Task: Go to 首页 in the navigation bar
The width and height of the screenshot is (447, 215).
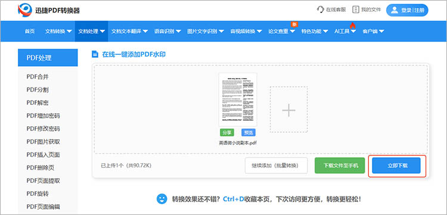Action: coord(30,32)
